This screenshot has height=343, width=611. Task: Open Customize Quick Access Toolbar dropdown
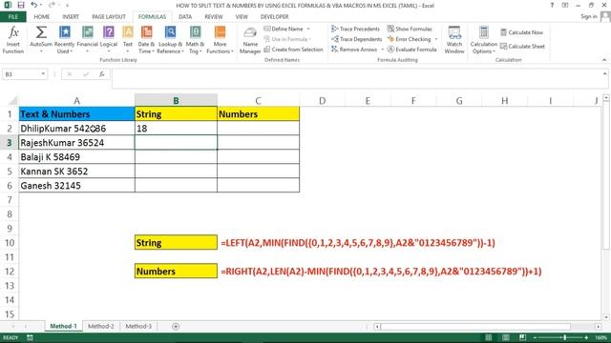67,5
